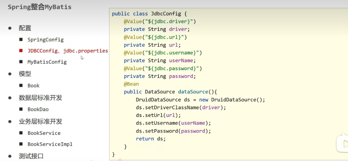The image size is (348, 161).
Task: Click the BookService outline item
Action: (x=44, y=133)
